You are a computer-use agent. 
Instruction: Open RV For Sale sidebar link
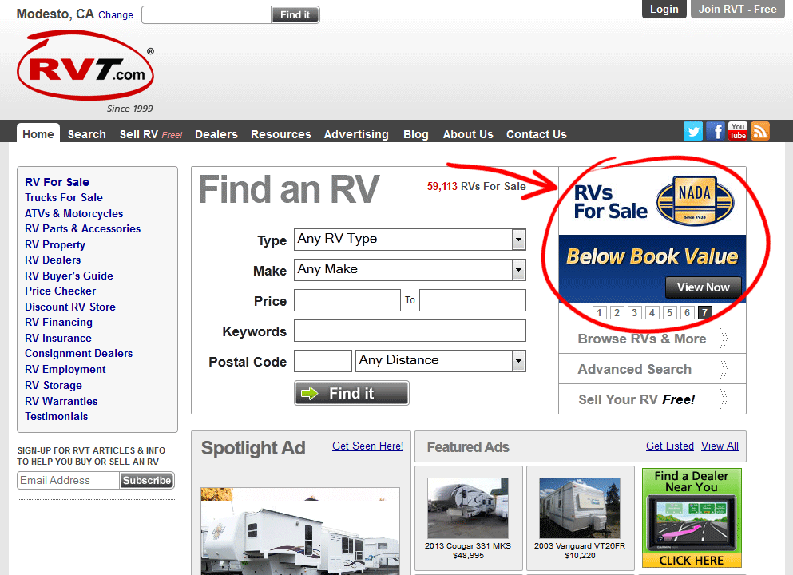(x=57, y=182)
